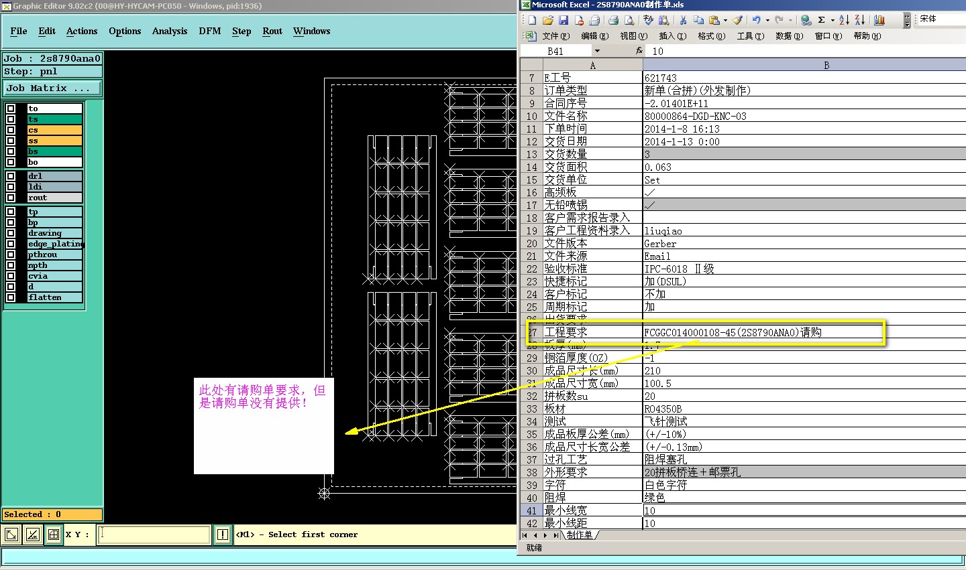Screen dimensions: 966x570
Task: Select the orange 'cs' layer name
Action: click(x=54, y=130)
